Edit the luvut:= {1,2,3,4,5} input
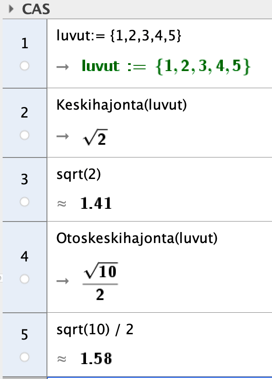 [x=119, y=37]
